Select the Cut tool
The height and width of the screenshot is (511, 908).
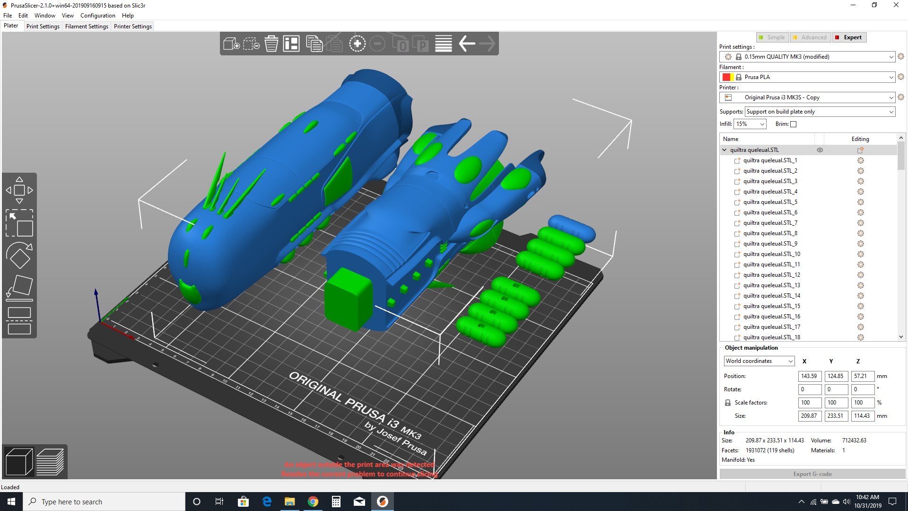click(19, 320)
